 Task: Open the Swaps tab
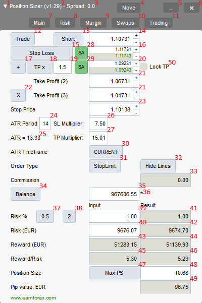[x=125, y=23]
